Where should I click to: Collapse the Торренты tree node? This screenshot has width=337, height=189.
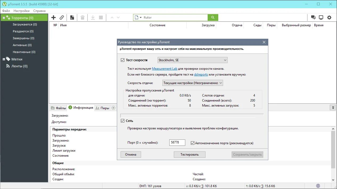tap(4, 18)
